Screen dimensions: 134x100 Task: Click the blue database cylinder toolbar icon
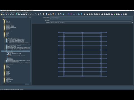coord(46,14)
